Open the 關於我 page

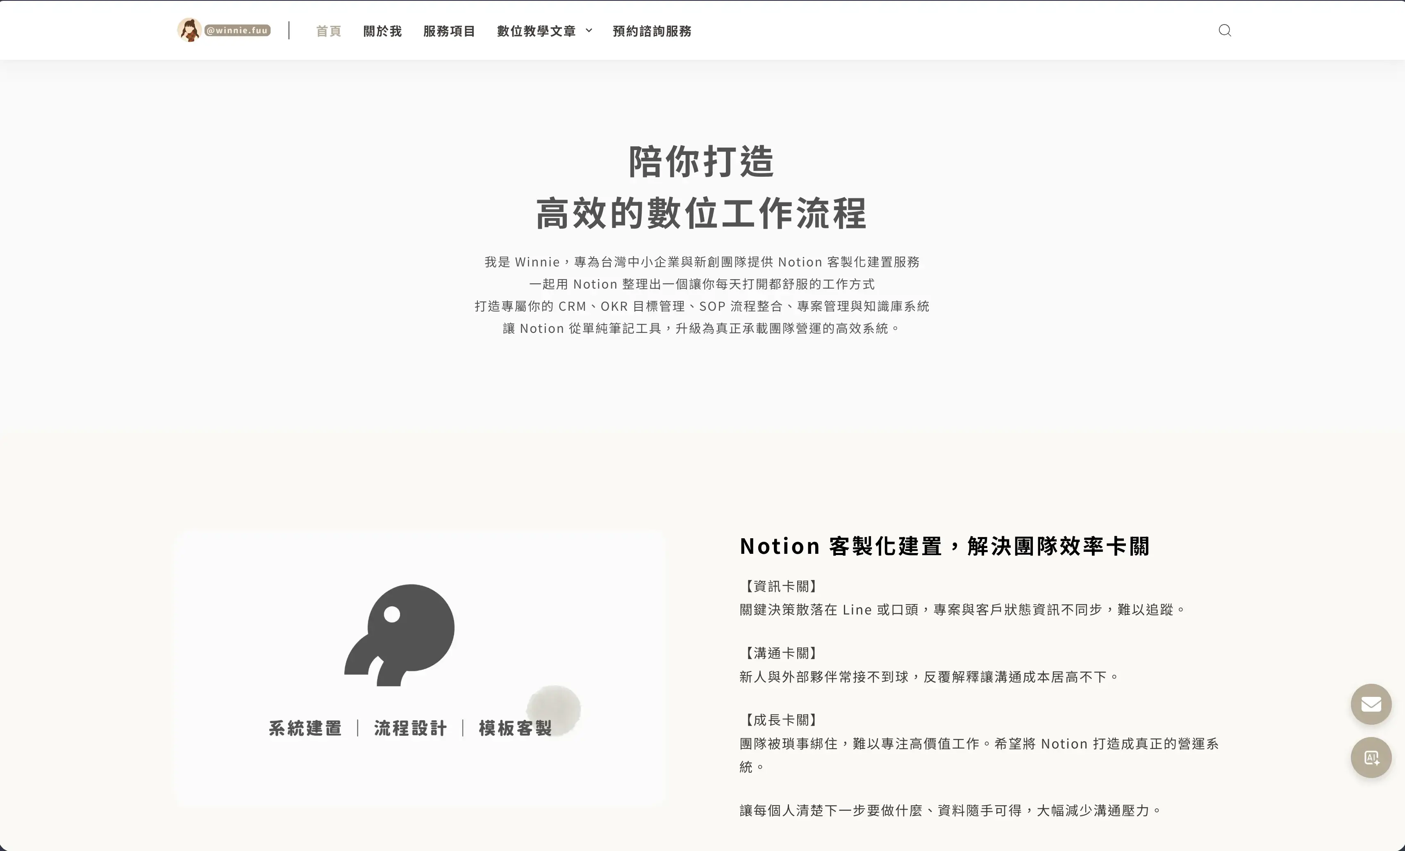tap(382, 31)
